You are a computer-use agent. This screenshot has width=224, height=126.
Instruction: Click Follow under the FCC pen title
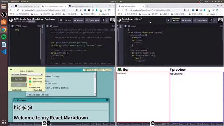point(32,22)
